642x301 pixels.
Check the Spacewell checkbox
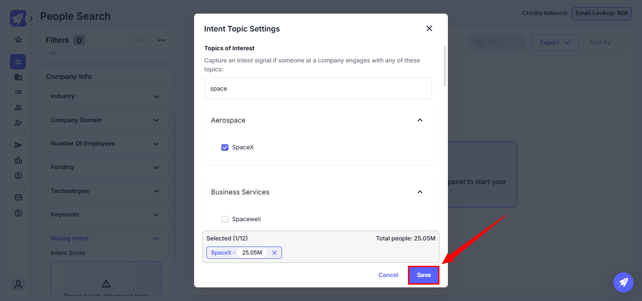point(225,219)
